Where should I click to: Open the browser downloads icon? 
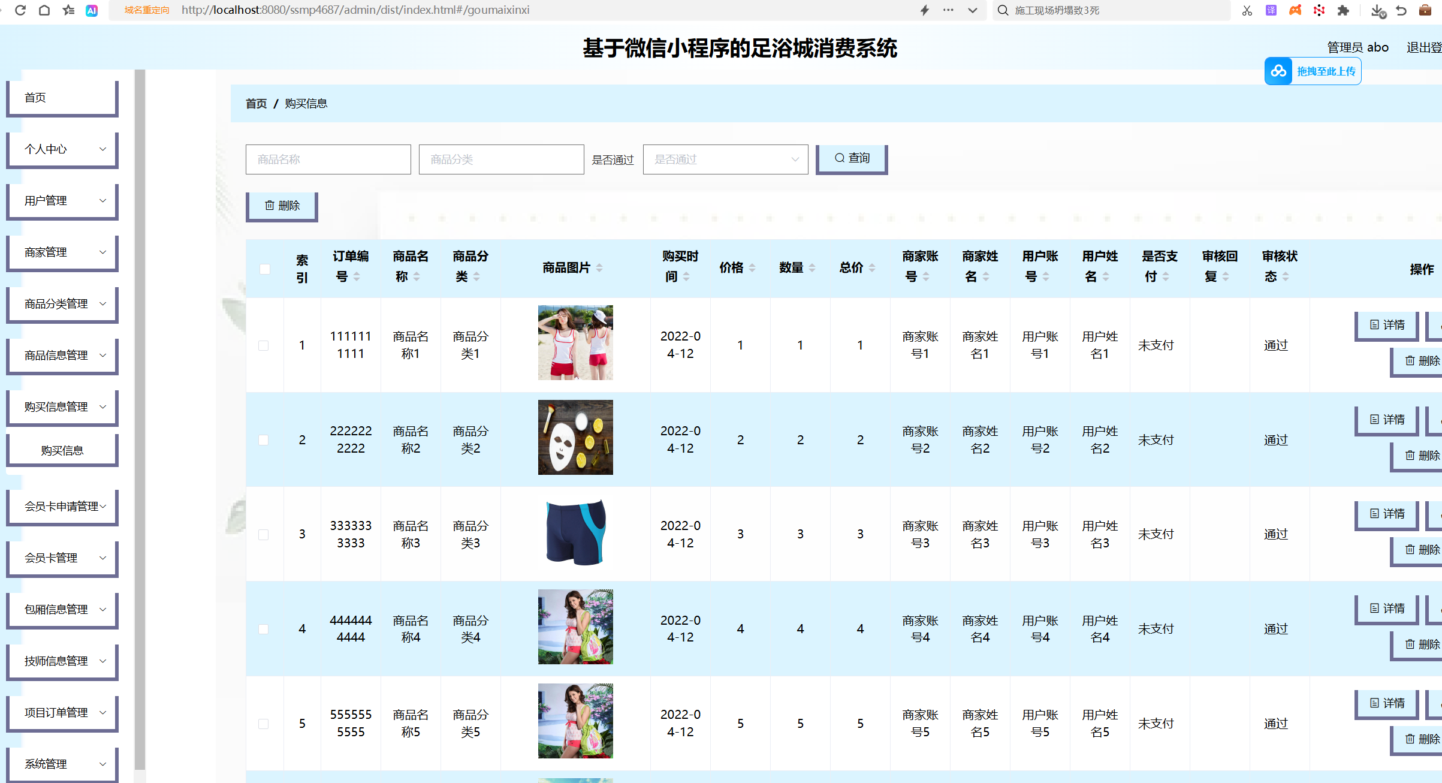pos(1378,10)
